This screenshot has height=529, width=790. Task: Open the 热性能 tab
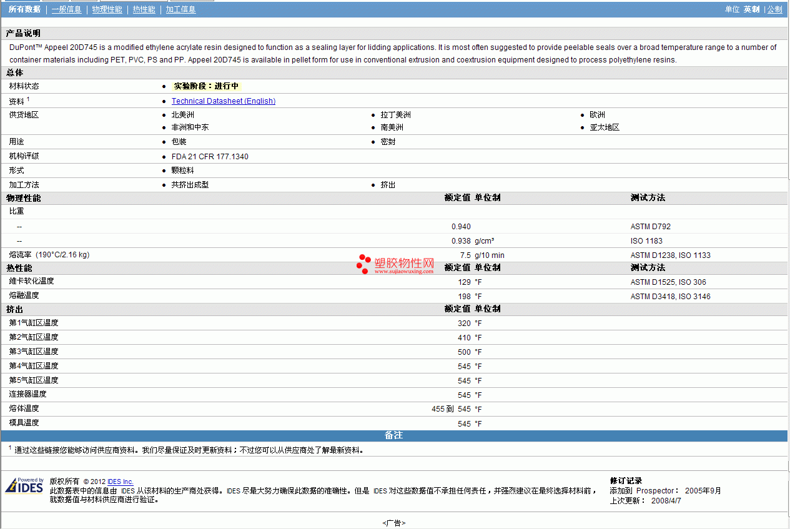[144, 9]
